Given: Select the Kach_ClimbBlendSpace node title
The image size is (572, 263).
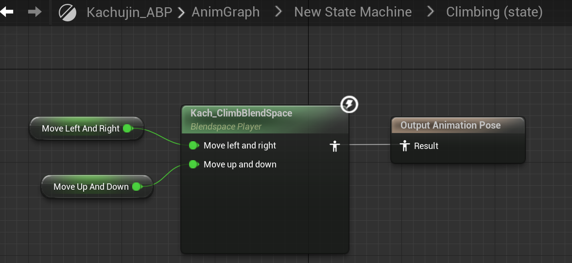Looking at the screenshot, I should 242,114.
